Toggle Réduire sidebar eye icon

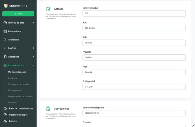click(5, 121)
